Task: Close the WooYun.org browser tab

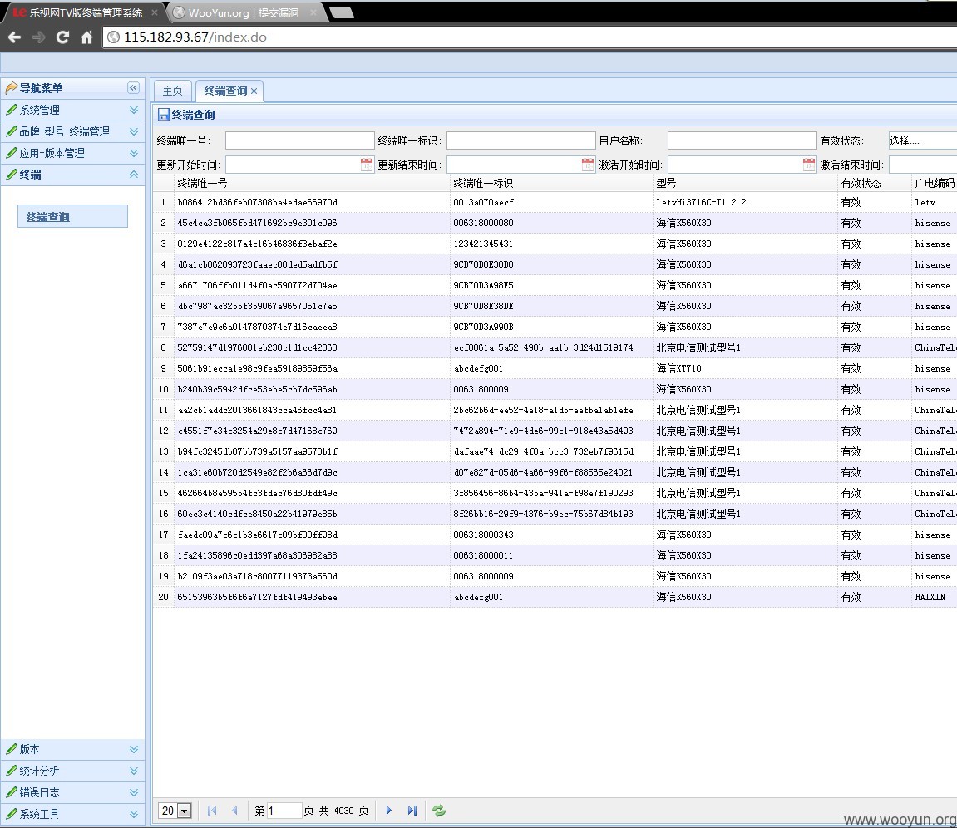Action: (x=313, y=12)
